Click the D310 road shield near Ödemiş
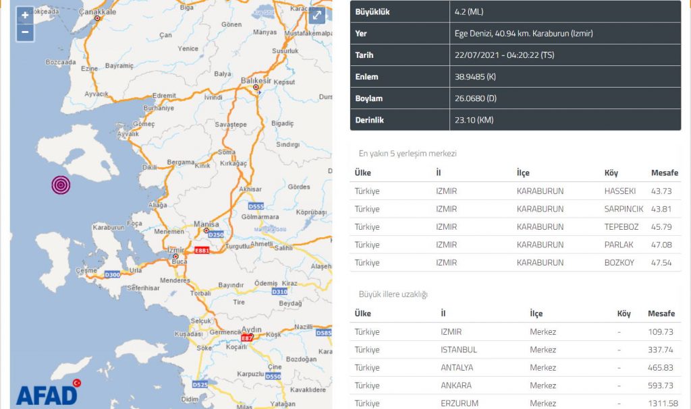 [279, 292]
